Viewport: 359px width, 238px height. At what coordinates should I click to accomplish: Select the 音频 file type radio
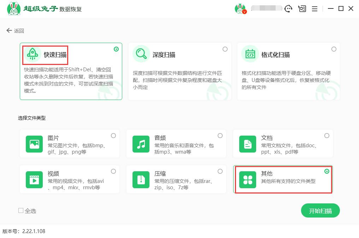click(220, 136)
